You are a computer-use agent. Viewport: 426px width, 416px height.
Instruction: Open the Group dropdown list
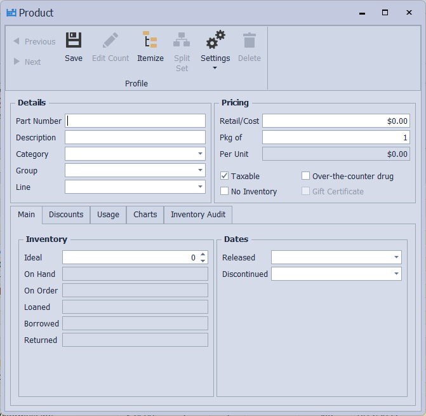click(x=201, y=170)
